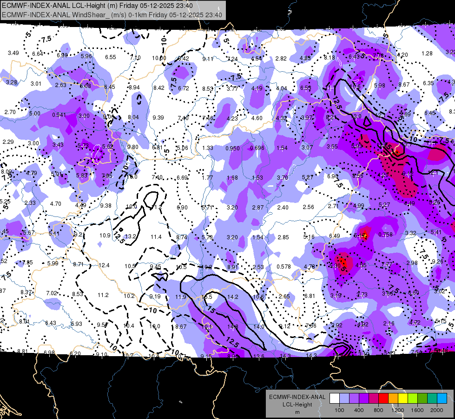455x419 pixels.
Task: Choose the magenta legend color swatch
Action: pos(374,399)
